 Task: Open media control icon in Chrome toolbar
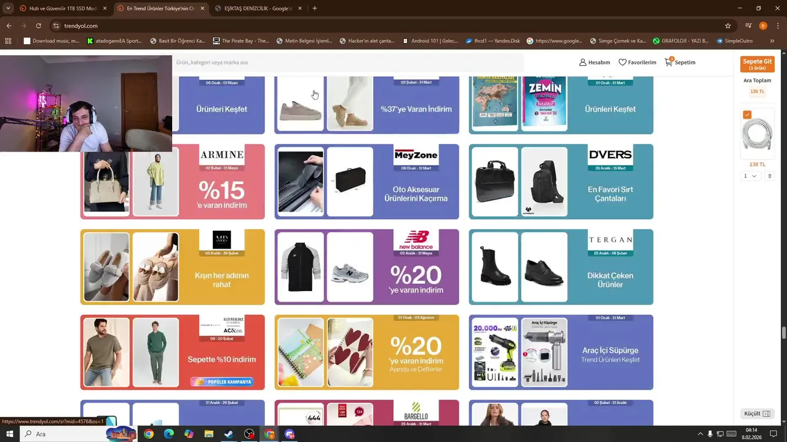click(748, 26)
